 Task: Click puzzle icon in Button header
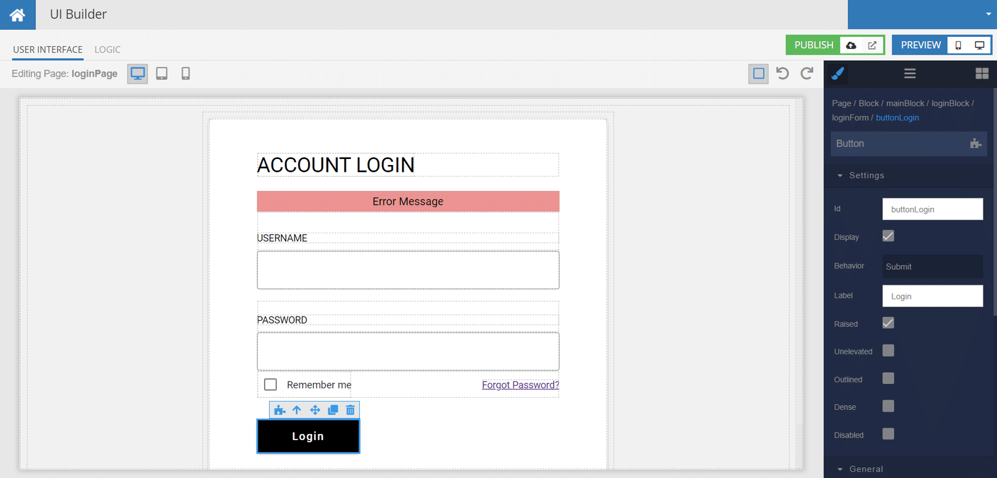pos(976,144)
